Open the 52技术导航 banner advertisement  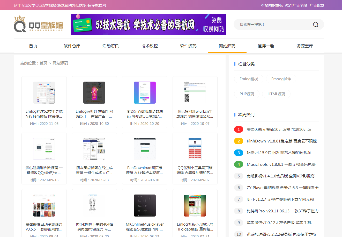click(x=148, y=24)
